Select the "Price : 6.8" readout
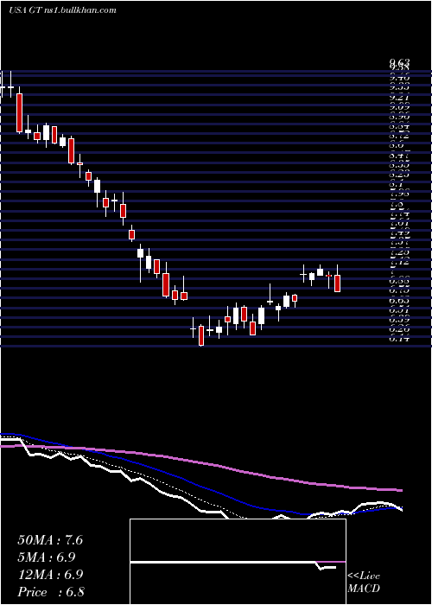The image size is (432, 605). pos(51,592)
